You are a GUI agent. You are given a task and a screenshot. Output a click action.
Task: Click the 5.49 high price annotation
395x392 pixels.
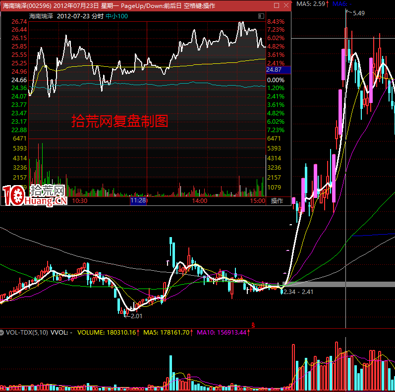click(x=359, y=13)
